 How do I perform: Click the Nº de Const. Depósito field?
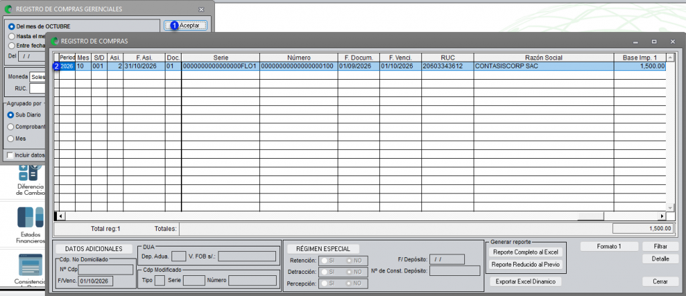point(455,271)
